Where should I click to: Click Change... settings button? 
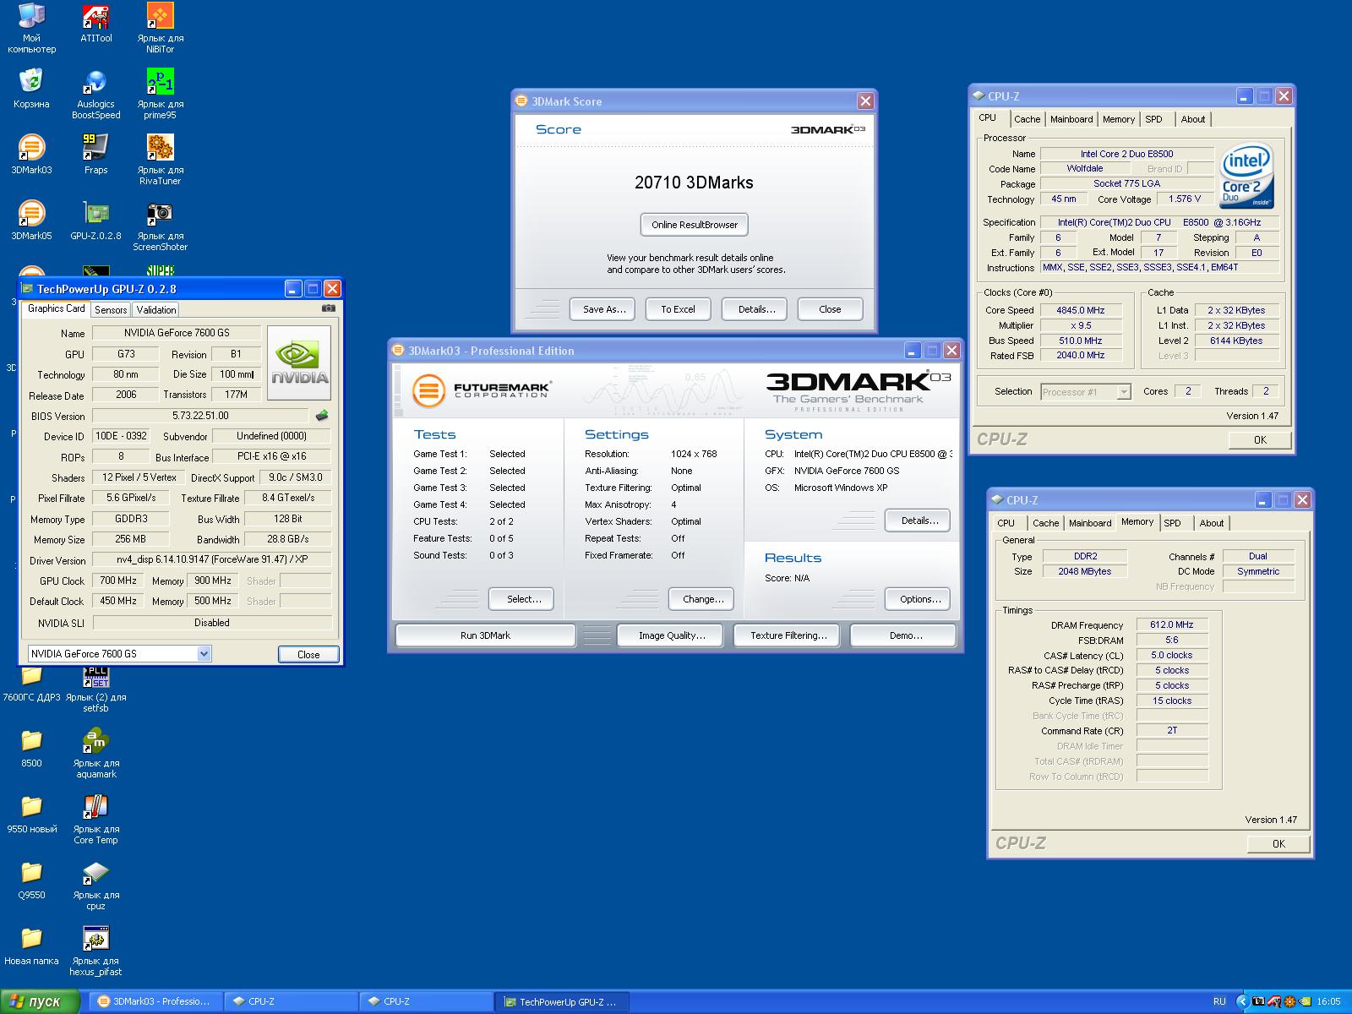tap(703, 599)
